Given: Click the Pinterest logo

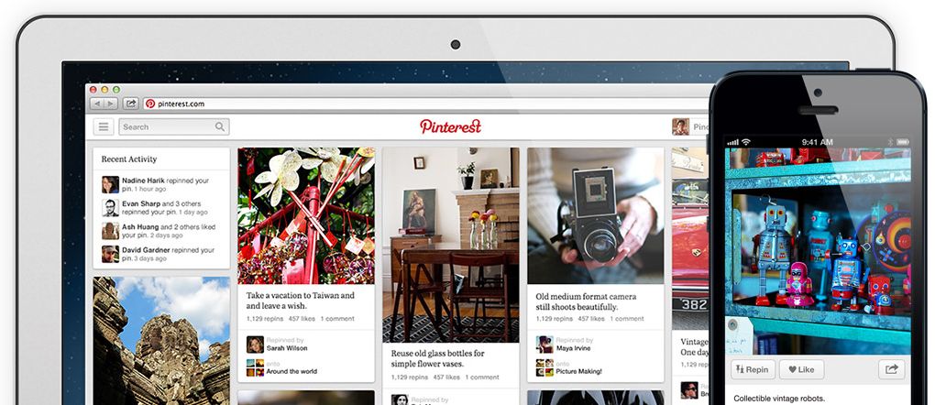Looking at the screenshot, I should tap(450, 126).
